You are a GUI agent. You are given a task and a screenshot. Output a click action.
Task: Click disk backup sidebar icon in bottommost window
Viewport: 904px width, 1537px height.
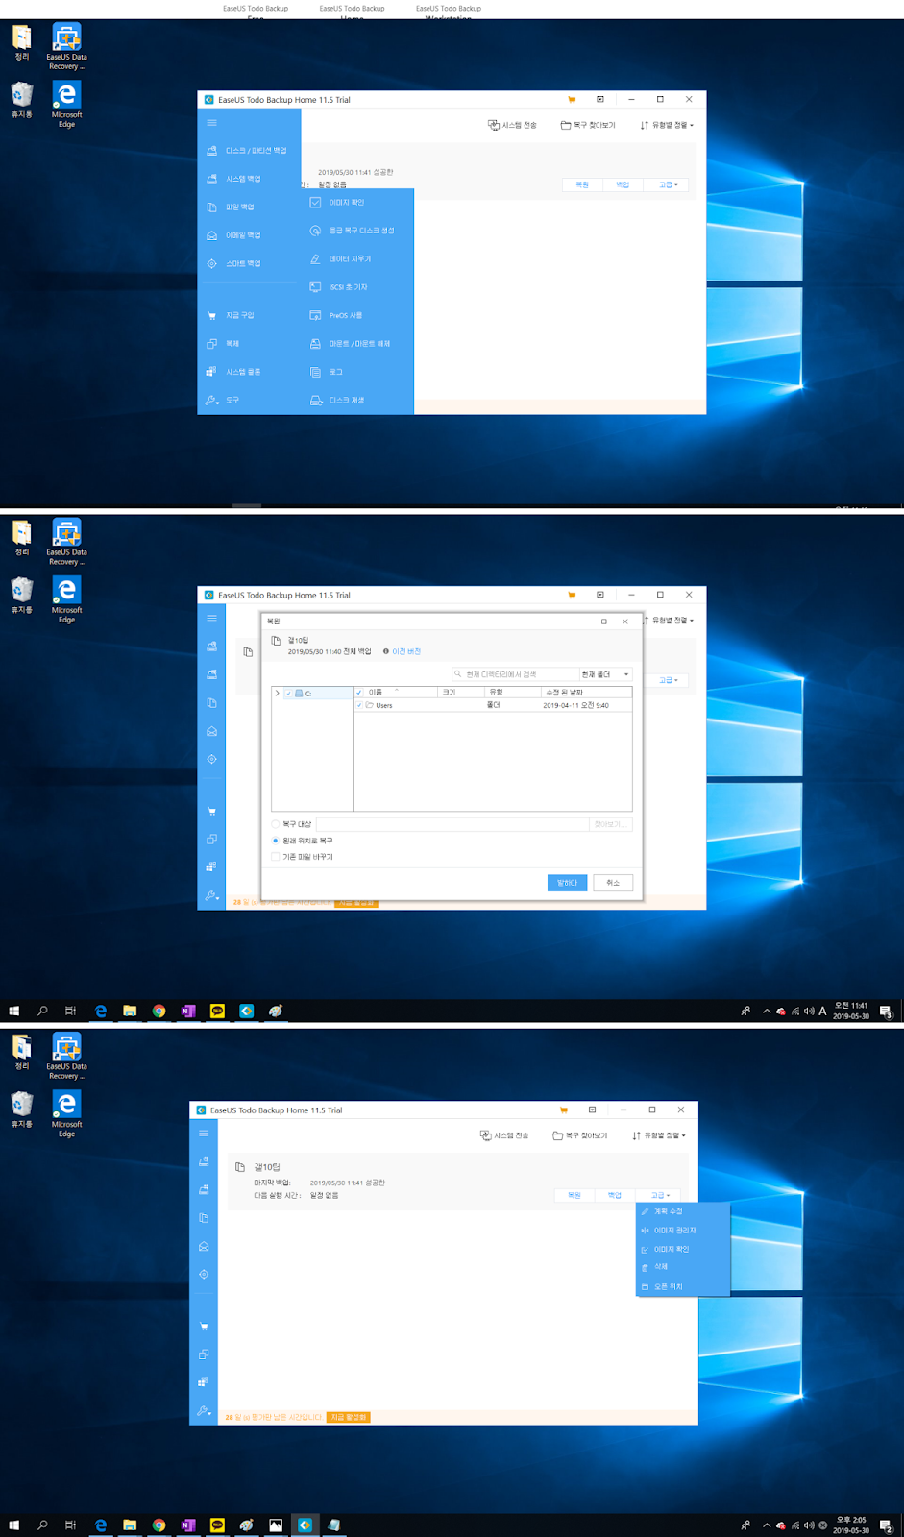click(x=204, y=1161)
